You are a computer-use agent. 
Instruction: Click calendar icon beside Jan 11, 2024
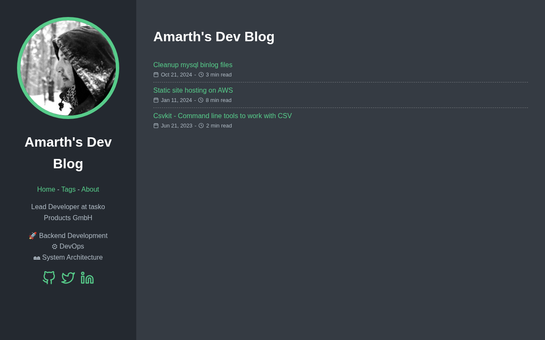(156, 100)
